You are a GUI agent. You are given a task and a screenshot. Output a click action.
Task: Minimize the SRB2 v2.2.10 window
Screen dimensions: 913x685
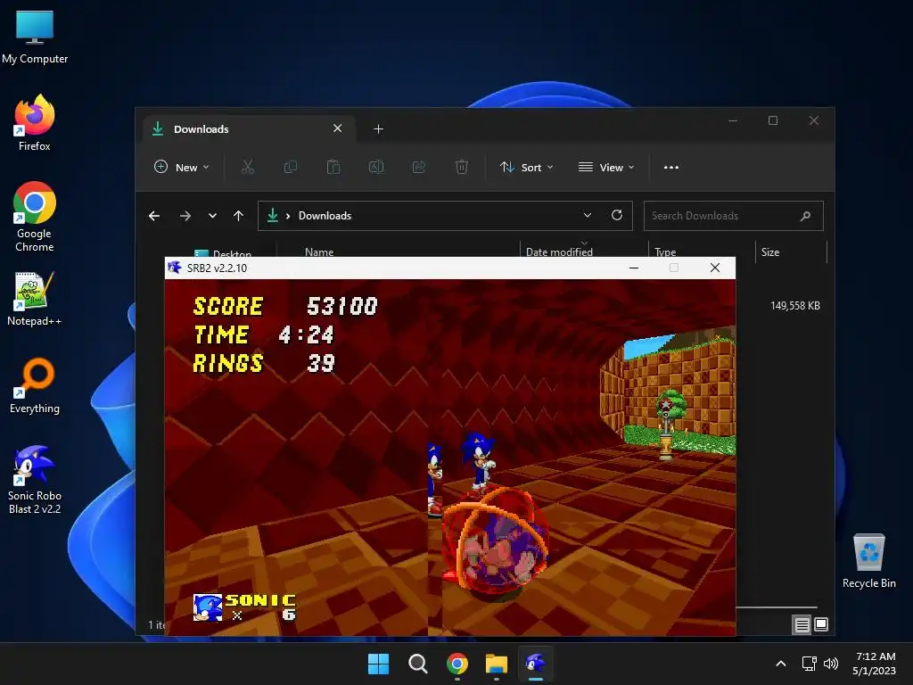click(x=634, y=268)
